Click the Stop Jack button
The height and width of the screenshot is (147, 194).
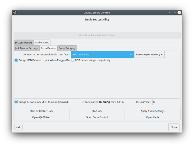click(97, 111)
